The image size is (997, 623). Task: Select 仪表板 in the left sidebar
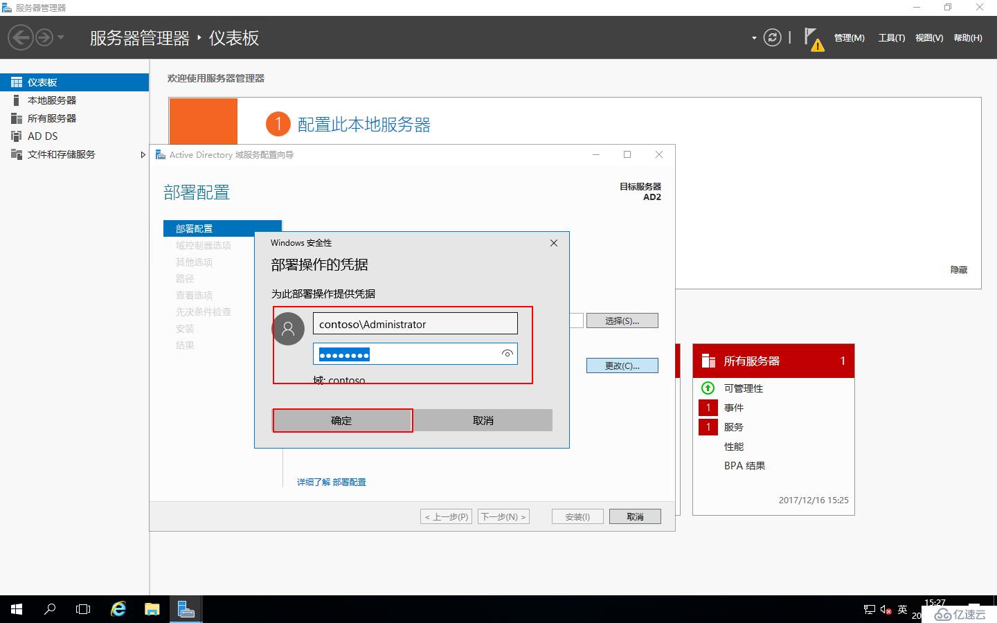click(74, 82)
